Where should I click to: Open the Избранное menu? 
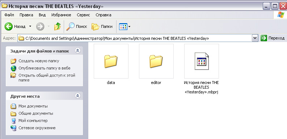tap(61, 15)
